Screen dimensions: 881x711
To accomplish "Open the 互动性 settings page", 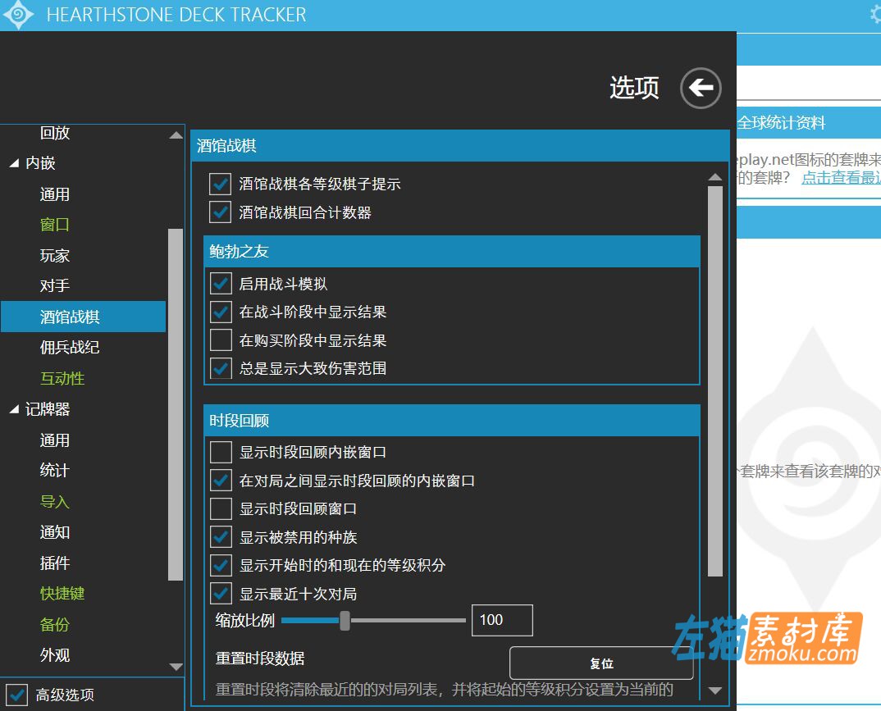I will click(62, 378).
